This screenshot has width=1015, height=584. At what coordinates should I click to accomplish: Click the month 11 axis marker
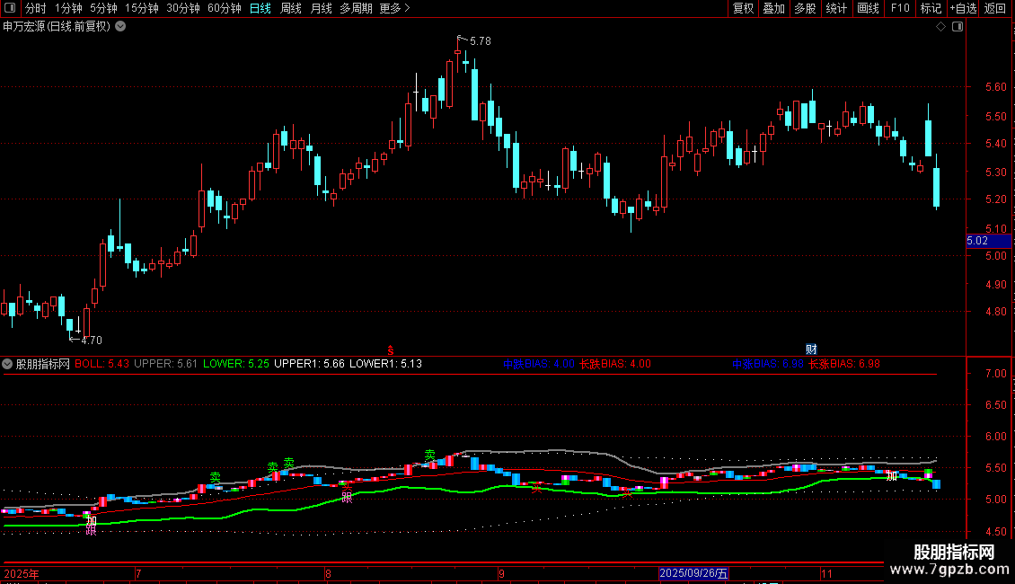[826, 573]
